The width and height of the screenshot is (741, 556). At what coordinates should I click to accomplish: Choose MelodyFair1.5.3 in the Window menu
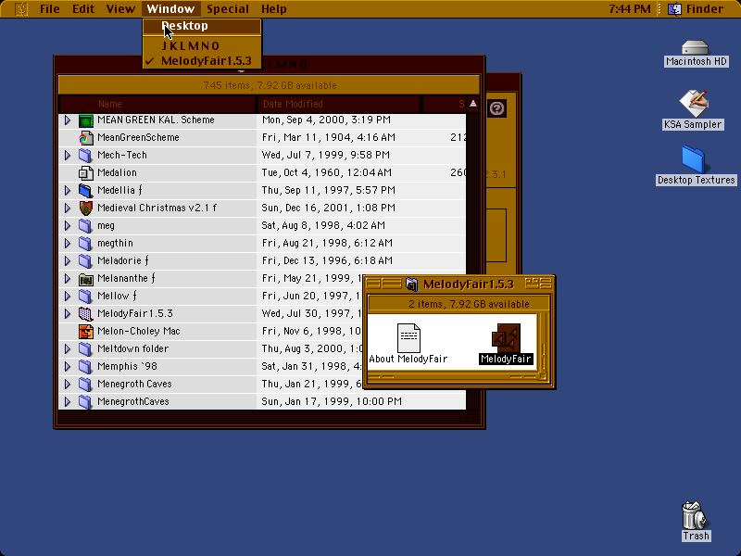(202, 61)
